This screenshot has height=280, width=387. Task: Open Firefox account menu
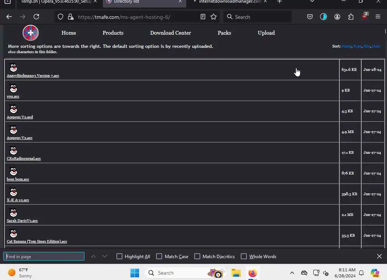[337, 17]
